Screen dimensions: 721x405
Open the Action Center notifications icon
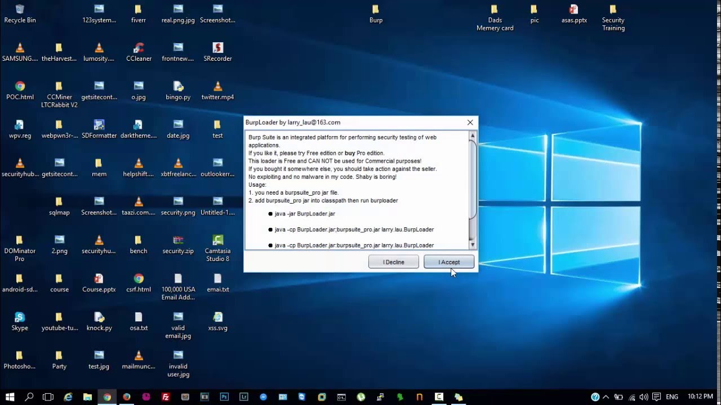[x=656, y=397]
